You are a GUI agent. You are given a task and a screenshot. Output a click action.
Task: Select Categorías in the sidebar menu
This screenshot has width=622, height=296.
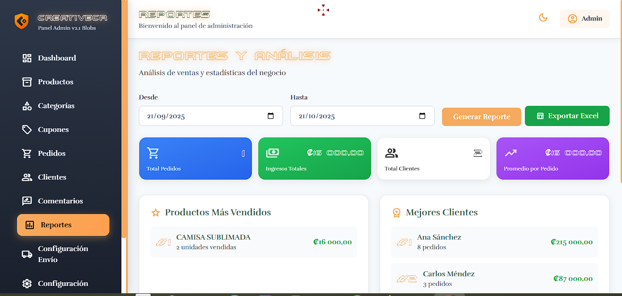tap(56, 105)
